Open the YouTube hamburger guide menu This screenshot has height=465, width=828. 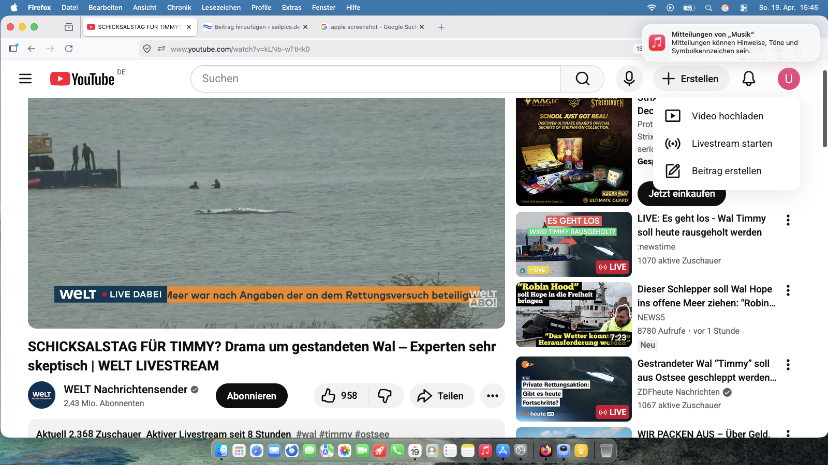coord(25,79)
